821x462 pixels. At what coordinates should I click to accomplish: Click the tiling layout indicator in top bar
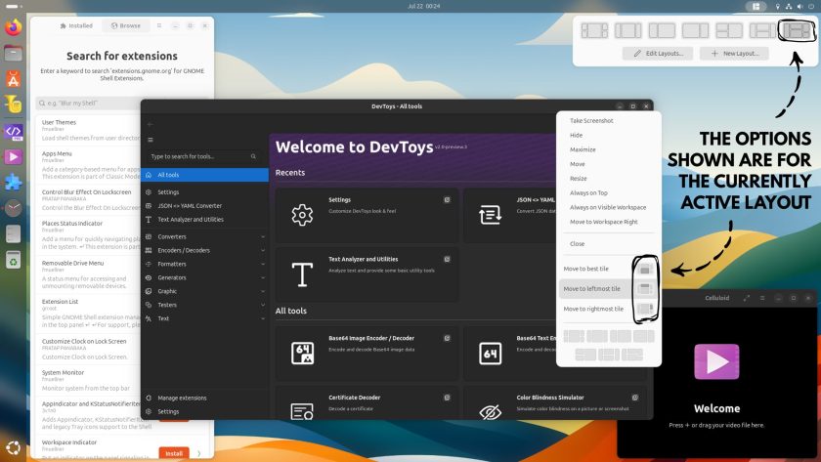click(756, 6)
